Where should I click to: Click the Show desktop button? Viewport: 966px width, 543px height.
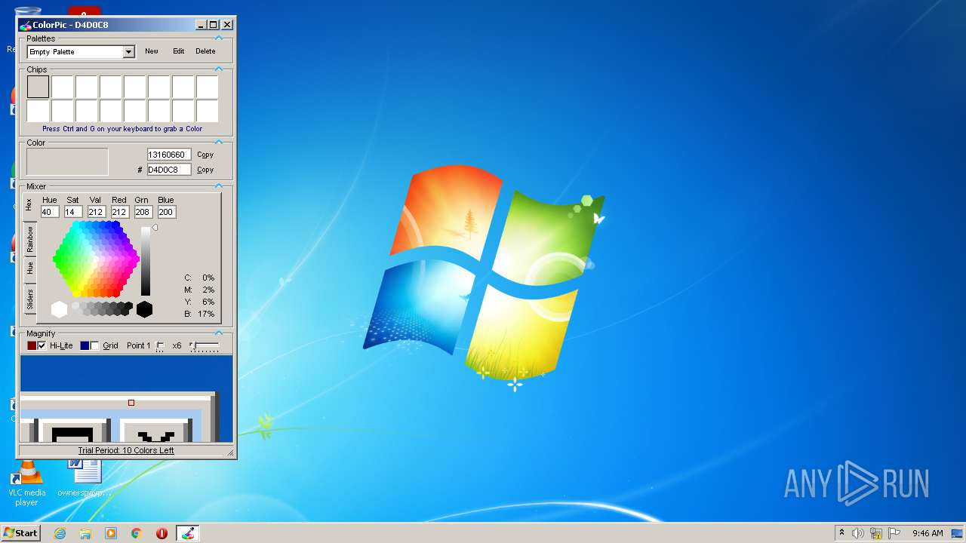click(x=958, y=533)
